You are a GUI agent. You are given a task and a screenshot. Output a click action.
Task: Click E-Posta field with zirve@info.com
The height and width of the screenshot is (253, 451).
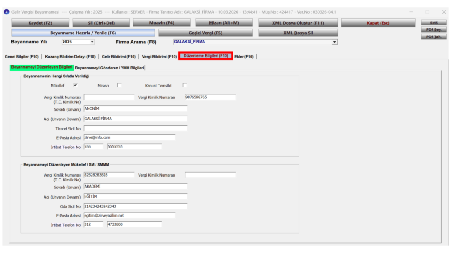[x=129, y=137]
